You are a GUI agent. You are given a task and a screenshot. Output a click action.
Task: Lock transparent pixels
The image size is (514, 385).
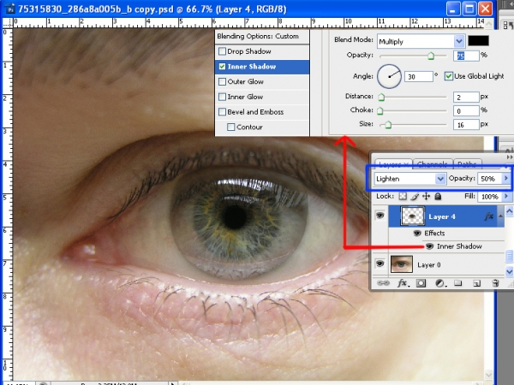[403, 196]
